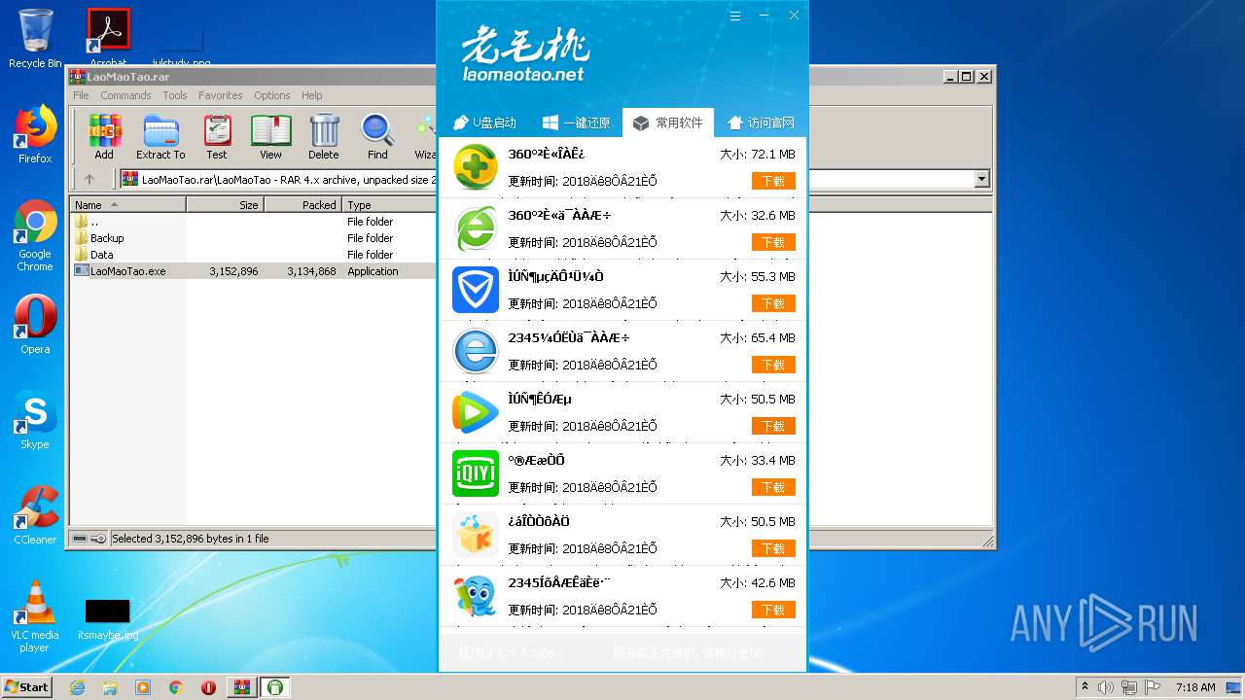Screen dimensions: 1245x700
Task: Open VLC media player shortcut
Action: point(35,616)
